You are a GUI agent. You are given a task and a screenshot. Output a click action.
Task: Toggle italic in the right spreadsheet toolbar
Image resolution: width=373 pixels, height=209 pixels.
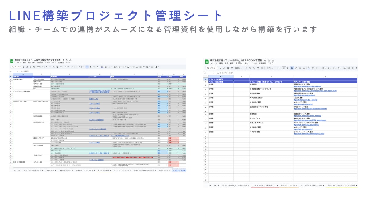[296, 68]
